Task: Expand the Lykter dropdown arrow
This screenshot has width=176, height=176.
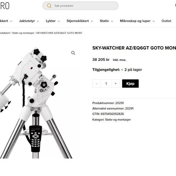Action: 59,21
